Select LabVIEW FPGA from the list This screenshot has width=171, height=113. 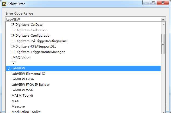[83, 79]
